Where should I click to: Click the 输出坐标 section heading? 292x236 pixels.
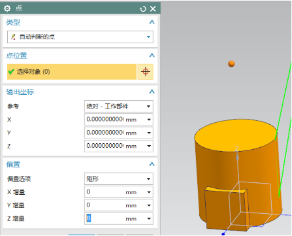click(x=20, y=92)
